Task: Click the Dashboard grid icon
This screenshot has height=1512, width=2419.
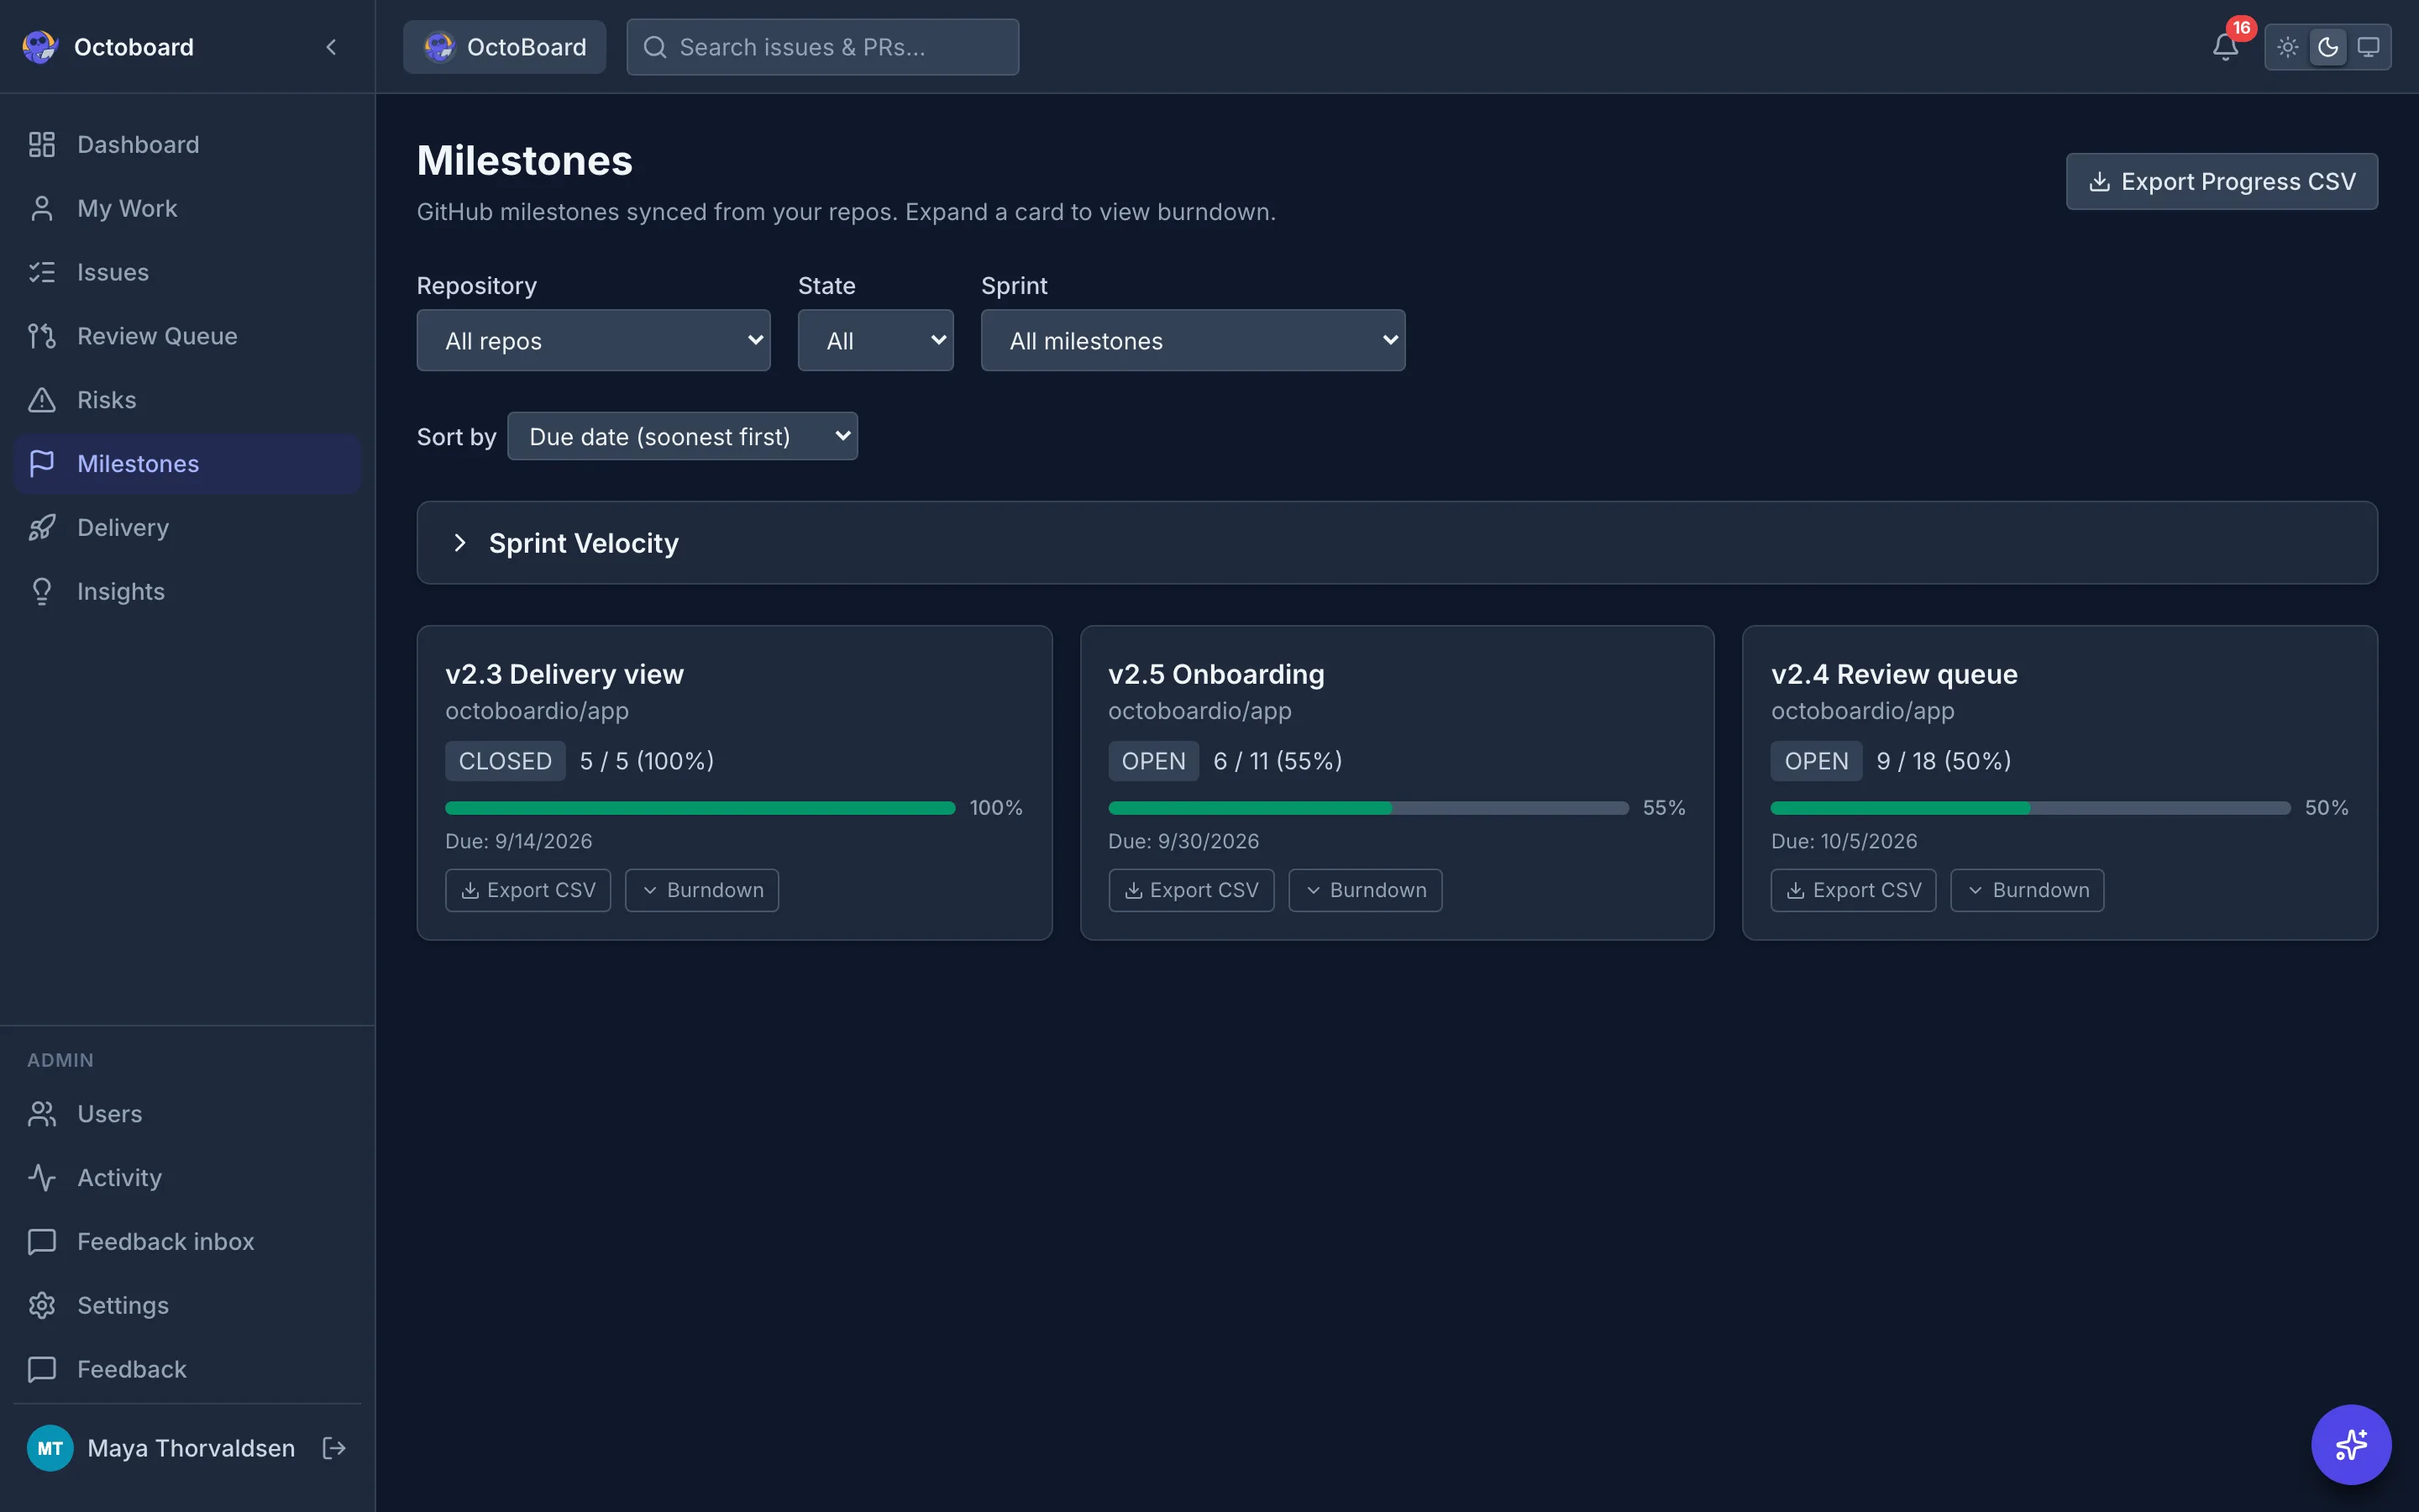Action: [x=42, y=144]
